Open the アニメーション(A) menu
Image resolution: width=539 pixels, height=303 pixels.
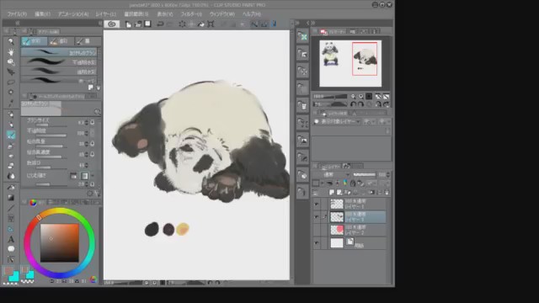pos(73,14)
